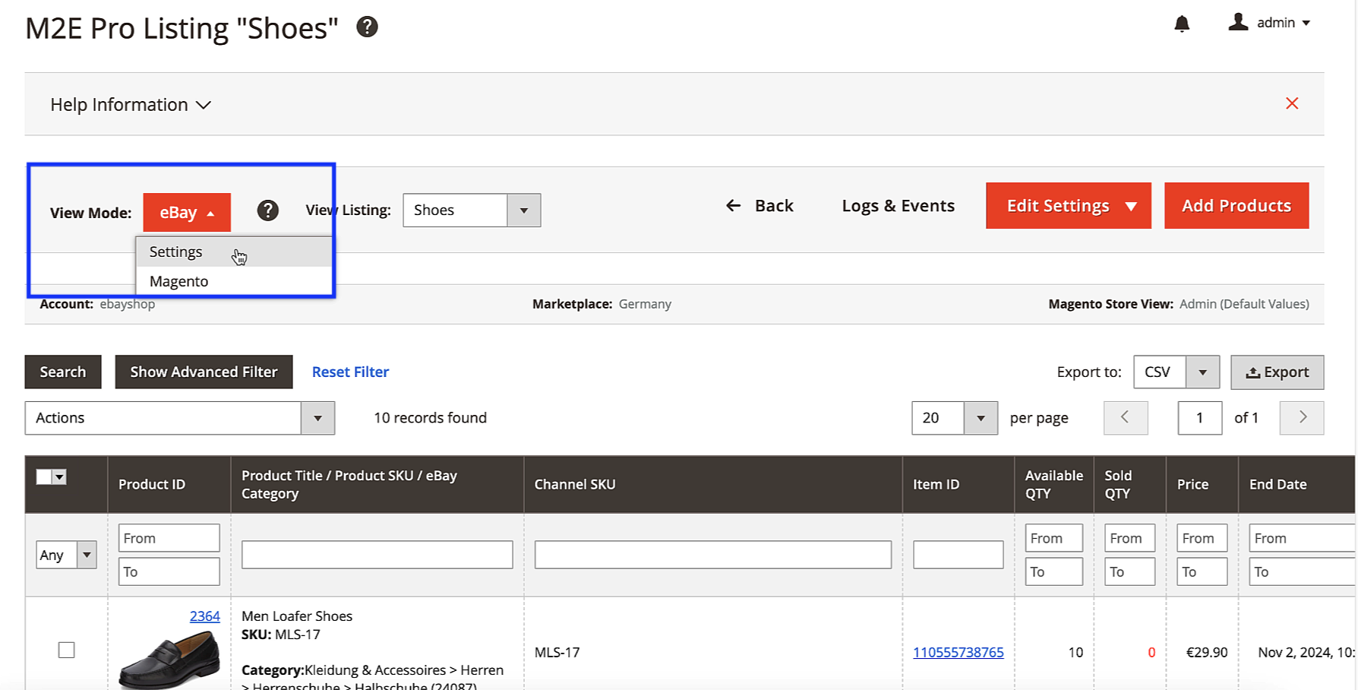
Task: Show the Advanced Filter
Action: coord(204,372)
